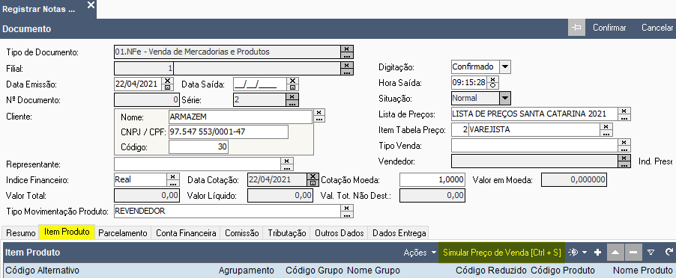Click the Cancelar button
676x278 pixels.
click(657, 28)
